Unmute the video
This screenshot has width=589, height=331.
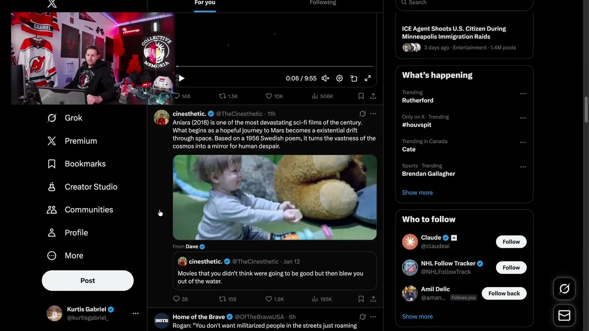(325, 78)
